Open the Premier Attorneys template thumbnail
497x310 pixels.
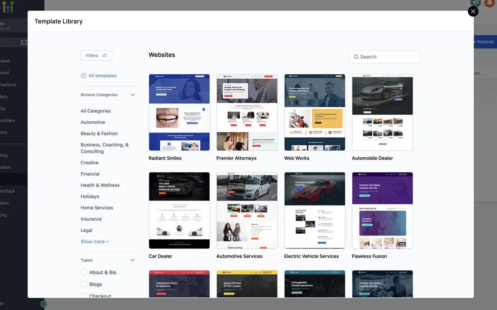pos(247,112)
